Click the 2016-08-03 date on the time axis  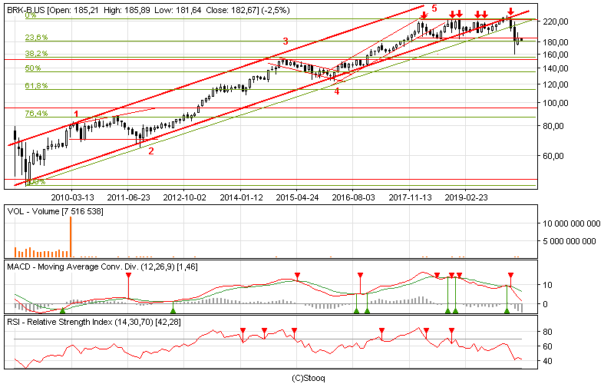353,197
